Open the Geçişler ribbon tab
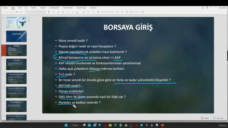228x128 pixels. [x=43, y=8]
